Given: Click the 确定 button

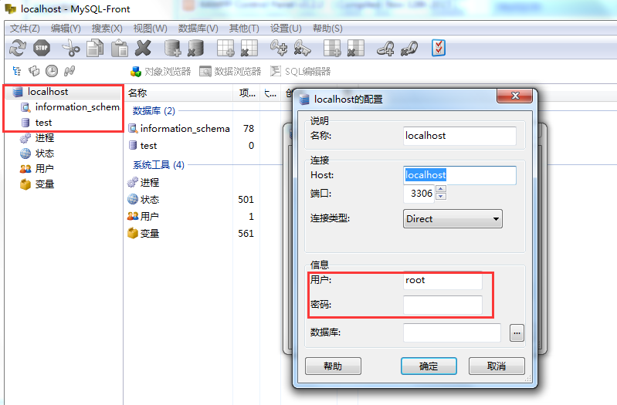Looking at the screenshot, I should pos(429,366).
